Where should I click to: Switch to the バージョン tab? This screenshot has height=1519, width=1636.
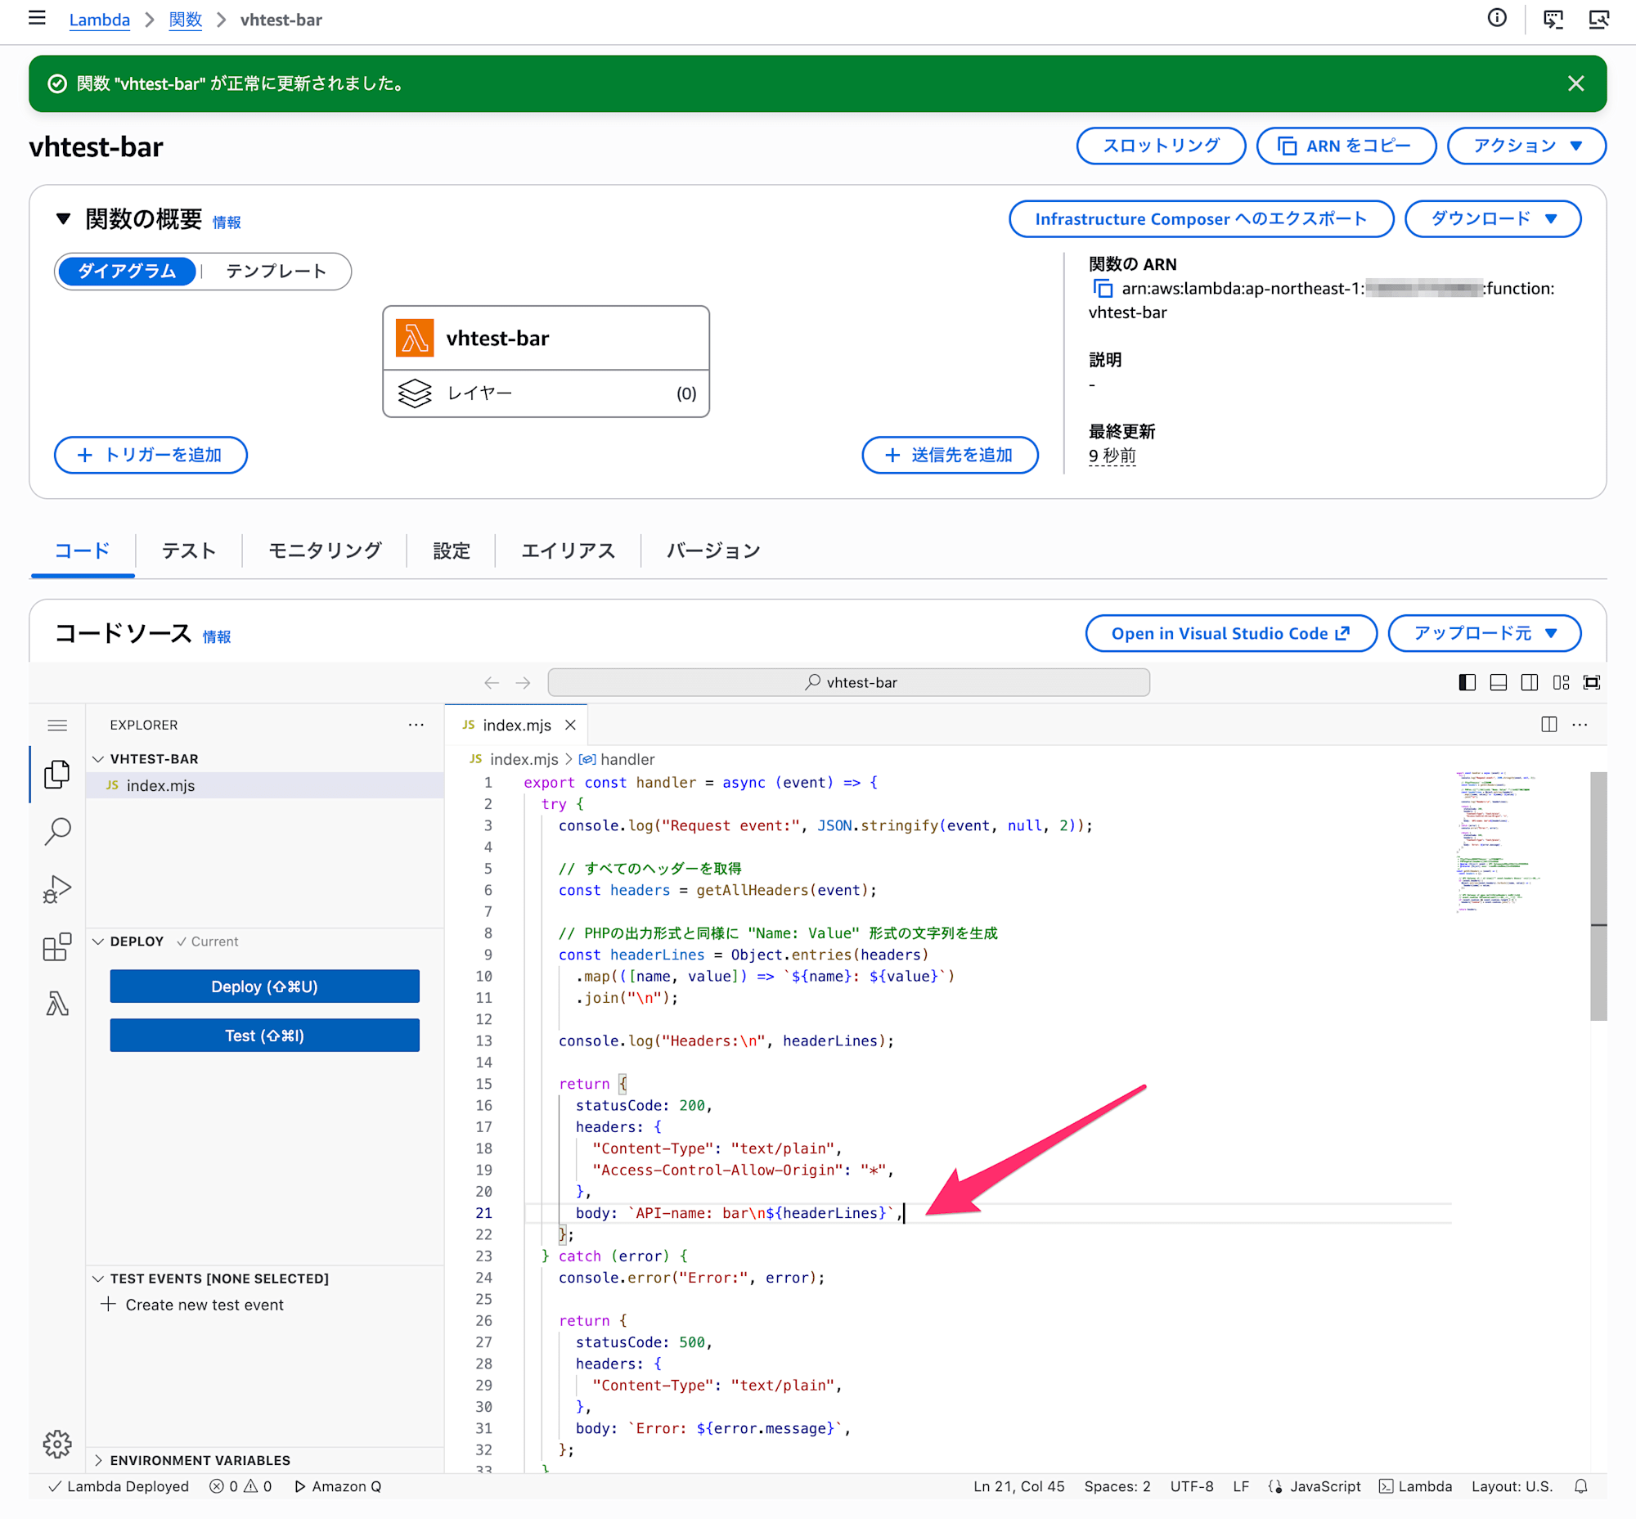click(x=712, y=551)
